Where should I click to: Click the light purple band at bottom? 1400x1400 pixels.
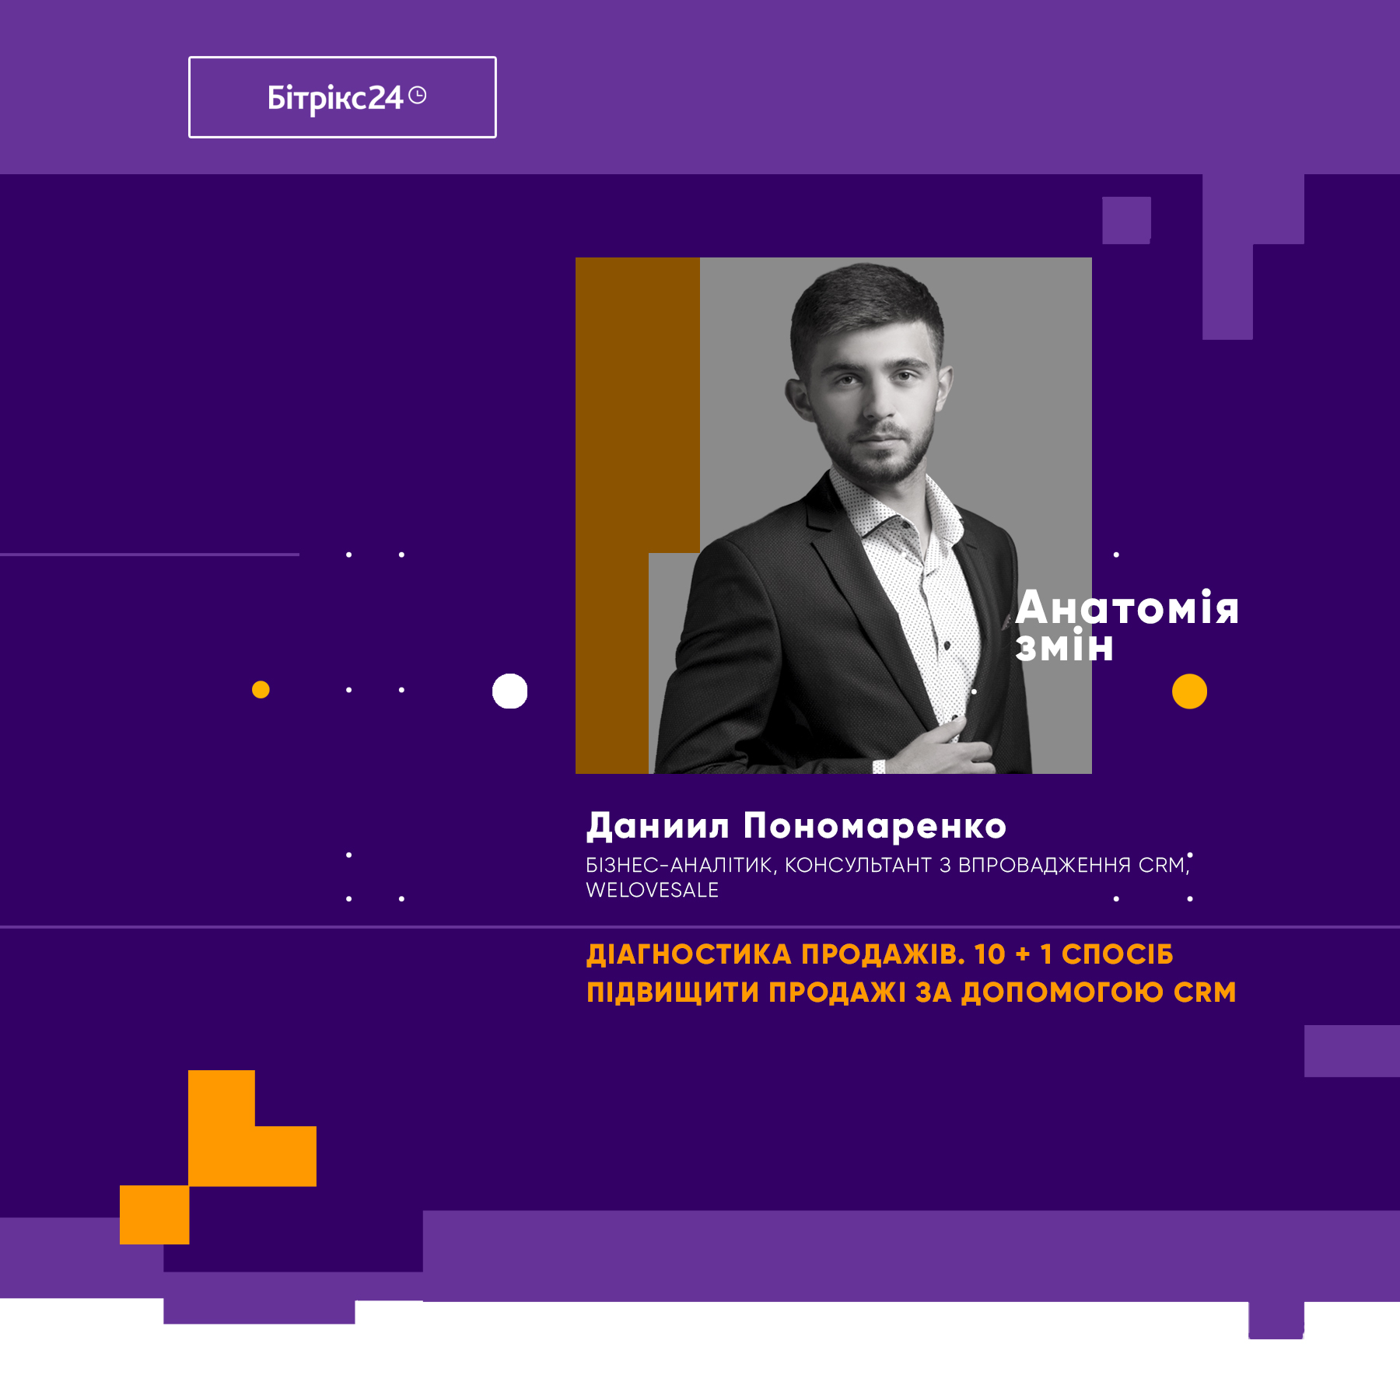click(911, 1255)
